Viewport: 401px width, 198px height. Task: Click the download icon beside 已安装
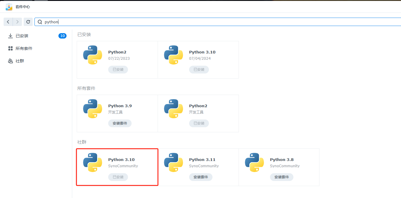point(10,36)
